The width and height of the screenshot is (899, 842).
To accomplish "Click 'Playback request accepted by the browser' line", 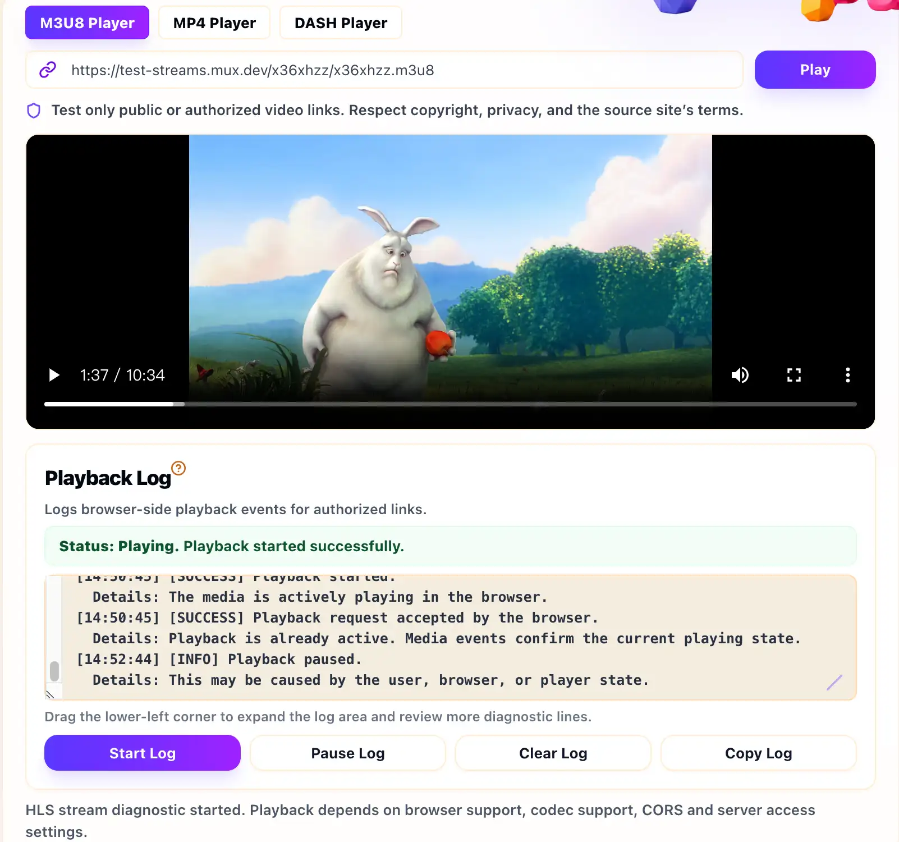I will point(337,618).
